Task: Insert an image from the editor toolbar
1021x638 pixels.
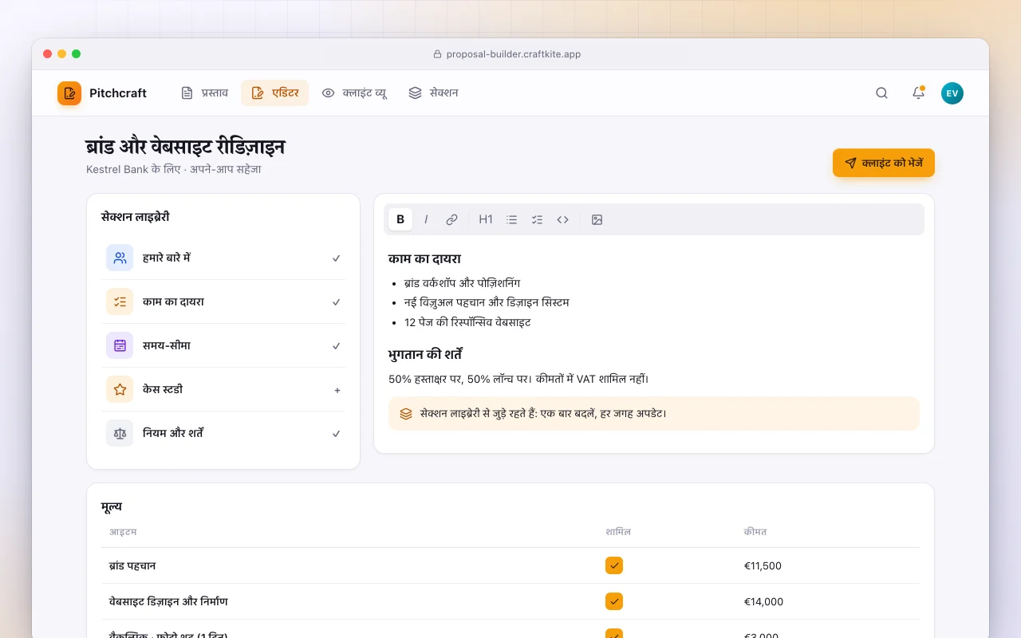Action: 597,219
